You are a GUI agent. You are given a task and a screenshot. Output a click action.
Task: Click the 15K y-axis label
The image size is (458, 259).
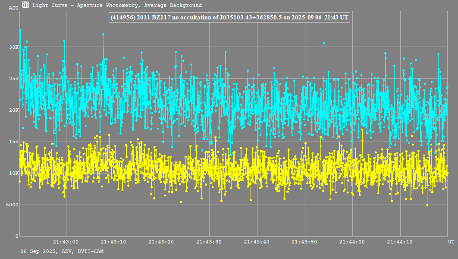tap(13, 142)
